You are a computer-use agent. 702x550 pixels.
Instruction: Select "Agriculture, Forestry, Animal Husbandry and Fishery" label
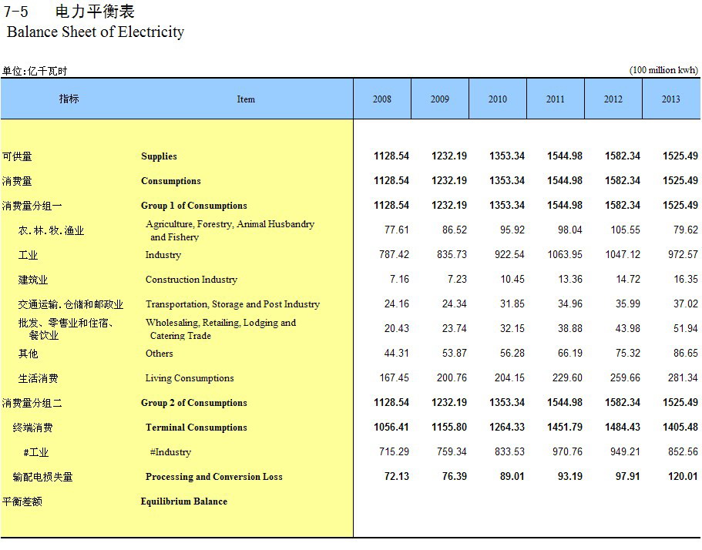tap(230, 230)
